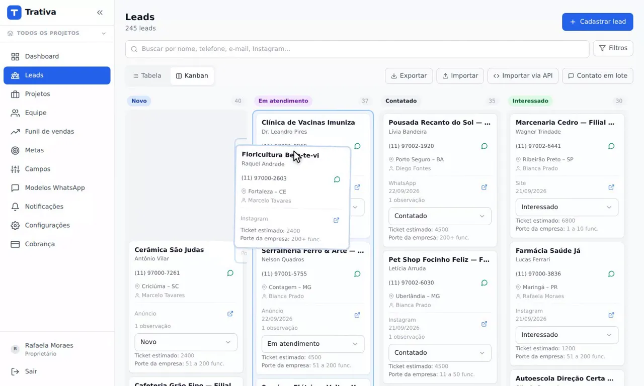Click the Trativa logo icon
The width and height of the screenshot is (644, 386).
14,13
